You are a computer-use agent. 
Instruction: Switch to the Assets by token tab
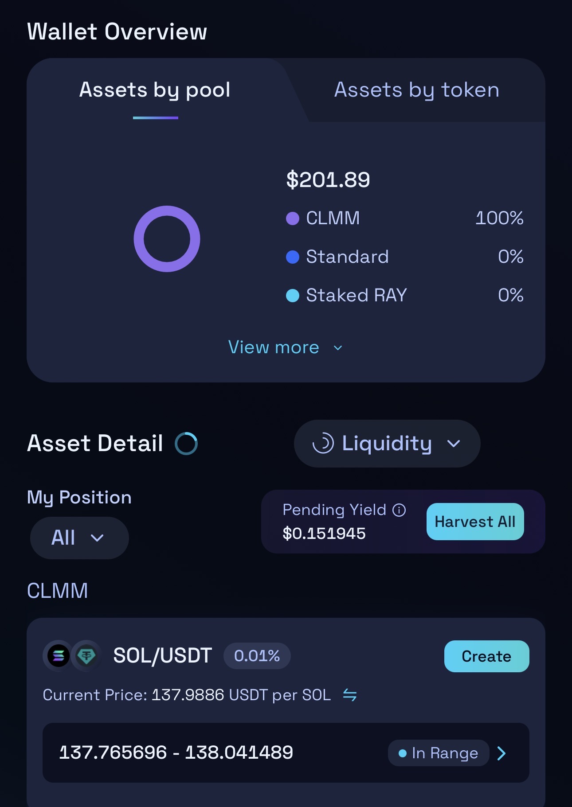click(417, 90)
